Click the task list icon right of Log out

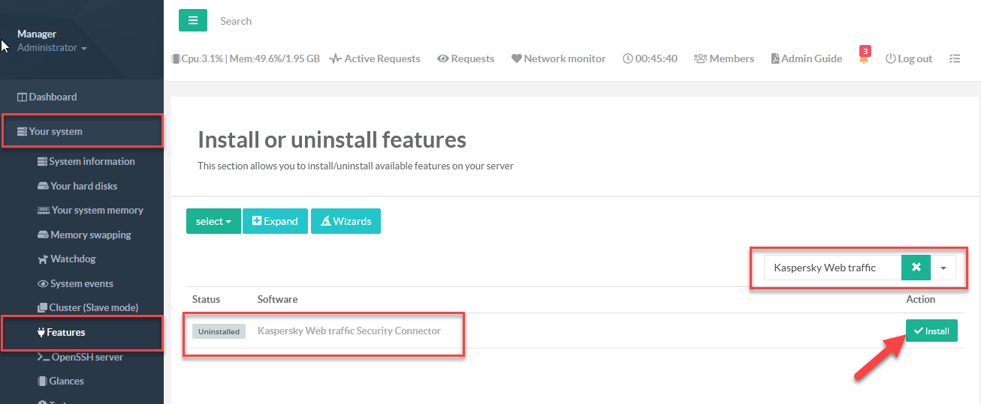[955, 58]
